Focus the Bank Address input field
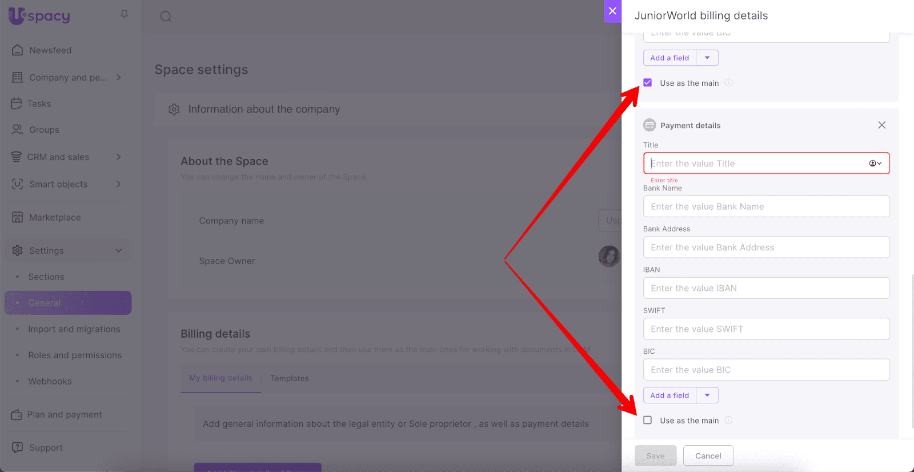 (x=767, y=247)
